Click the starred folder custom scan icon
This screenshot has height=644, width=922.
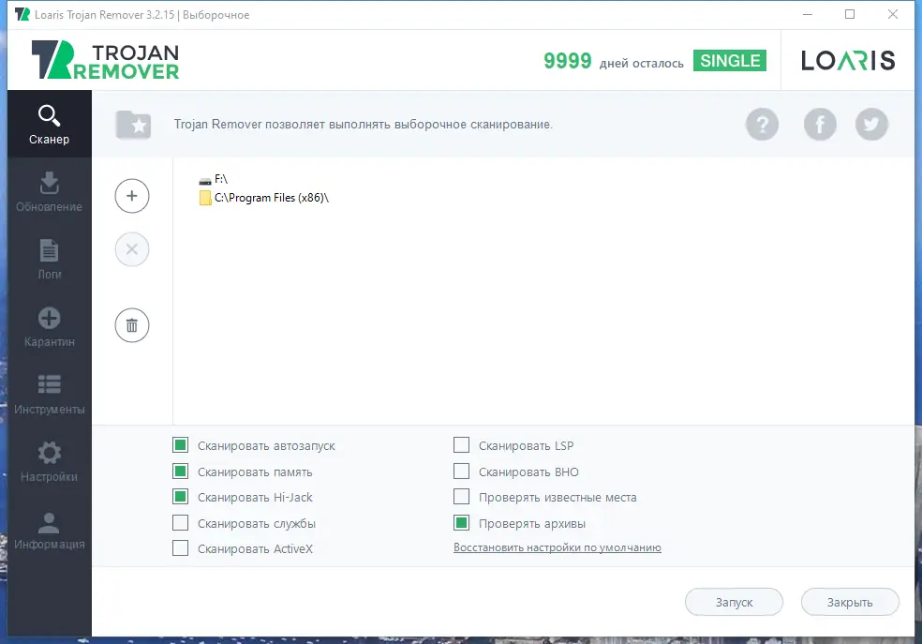coord(133,124)
